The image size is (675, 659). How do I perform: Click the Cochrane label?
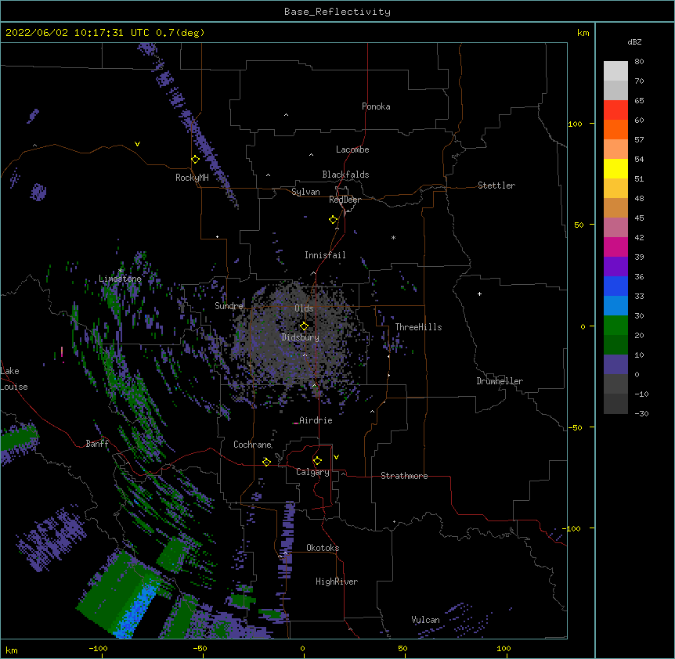253,445
